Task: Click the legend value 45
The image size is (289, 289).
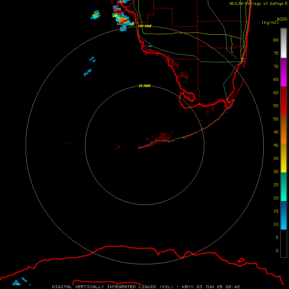Action: tap(276, 132)
